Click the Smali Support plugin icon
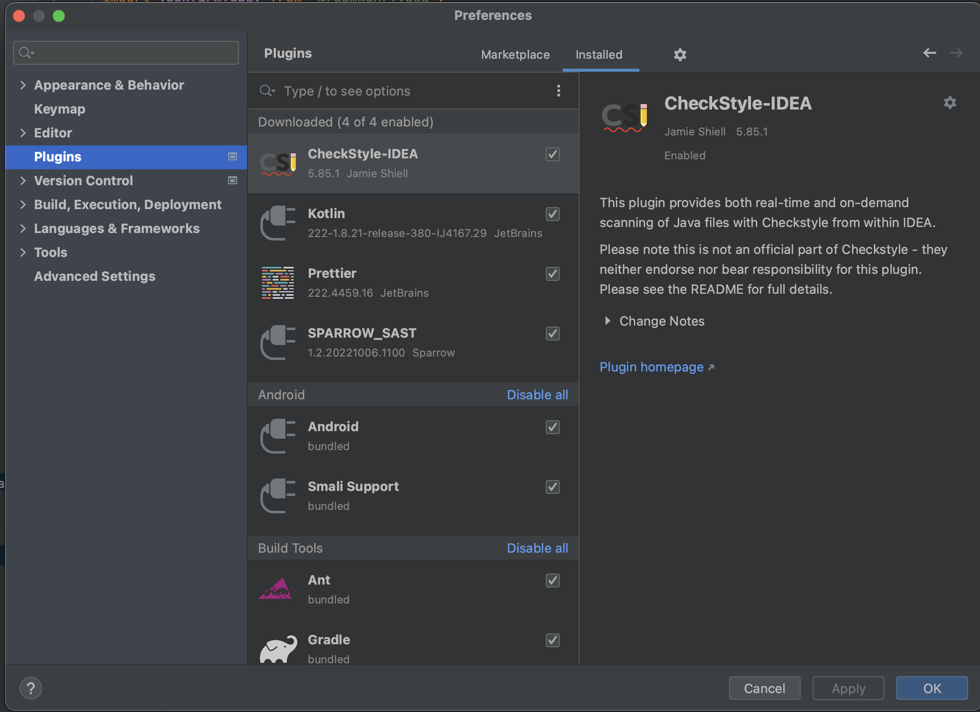The image size is (980, 712). pyautogui.click(x=278, y=496)
